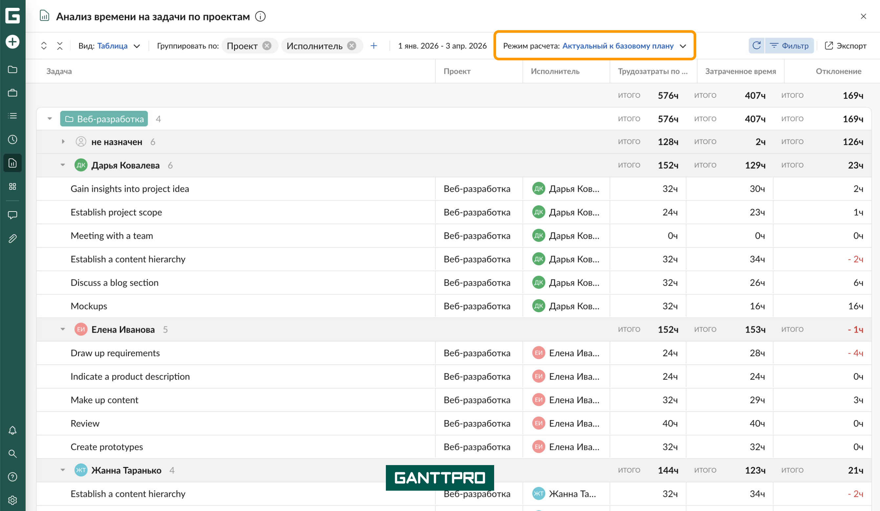This screenshot has height=511, width=880.
Task: Click the refresh report icon
Action: [x=756, y=46]
